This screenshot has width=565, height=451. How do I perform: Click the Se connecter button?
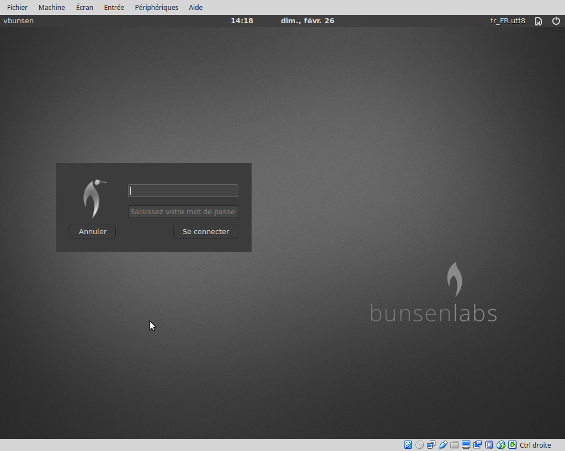tap(206, 231)
